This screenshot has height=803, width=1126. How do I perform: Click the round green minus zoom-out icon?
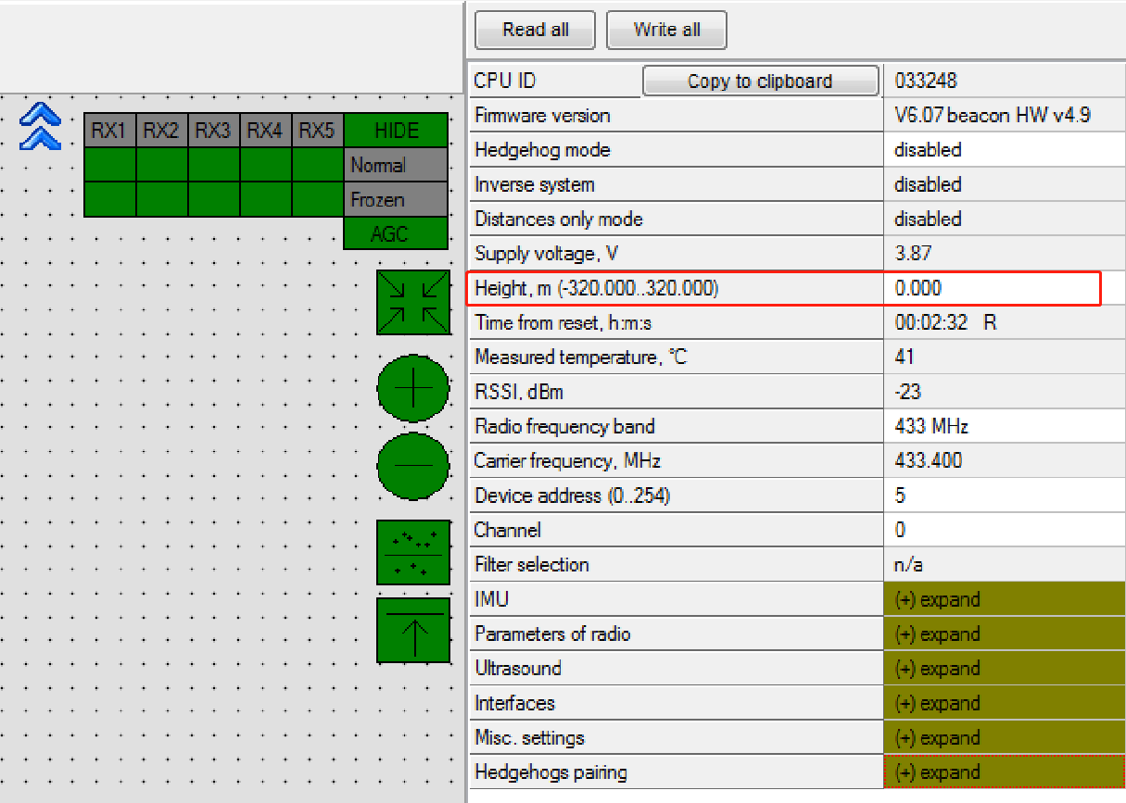(x=413, y=465)
